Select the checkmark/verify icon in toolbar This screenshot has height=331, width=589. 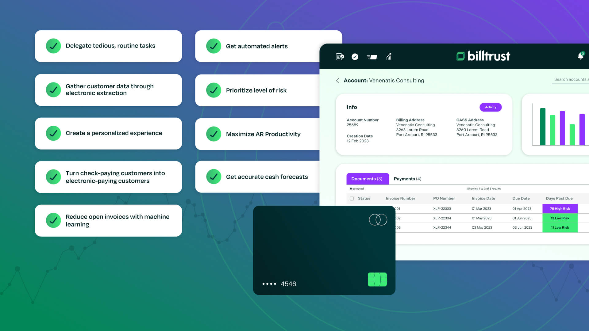tap(355, 56)
